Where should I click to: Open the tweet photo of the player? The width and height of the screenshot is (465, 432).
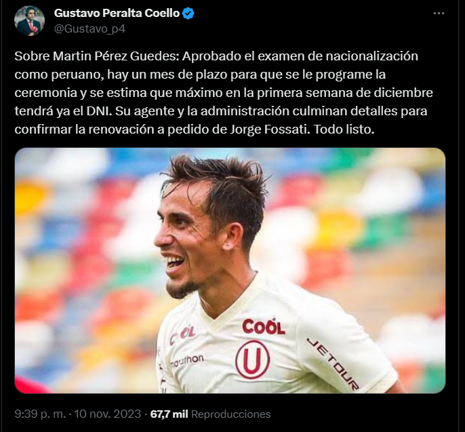[x=230, y=271]
